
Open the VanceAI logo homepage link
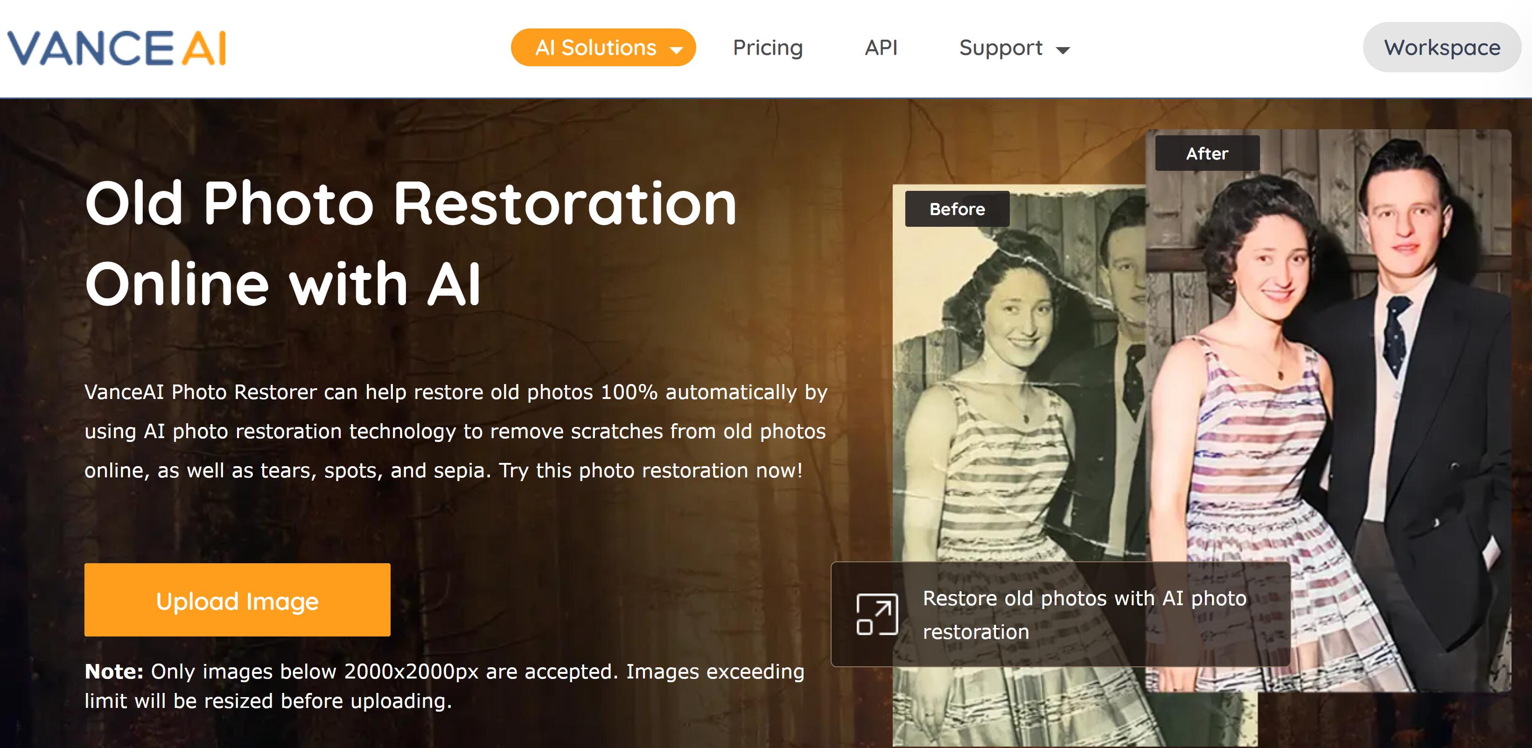pyautogui.click(x=117, y=48)
